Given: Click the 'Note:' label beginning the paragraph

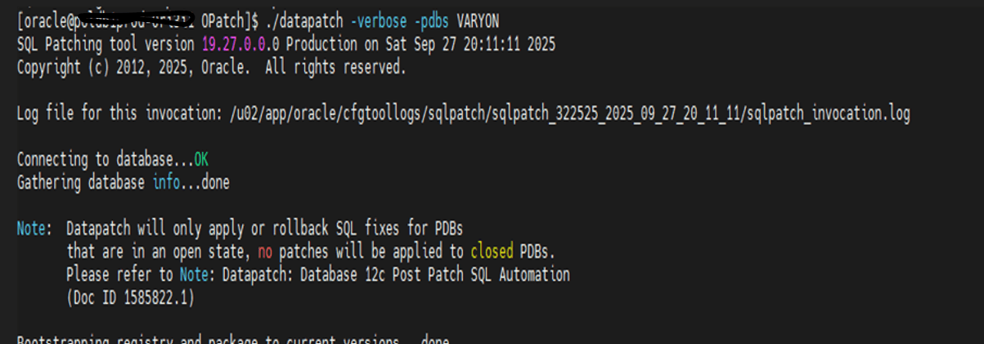Looking at the screenshot, I should tap(34, 229).
